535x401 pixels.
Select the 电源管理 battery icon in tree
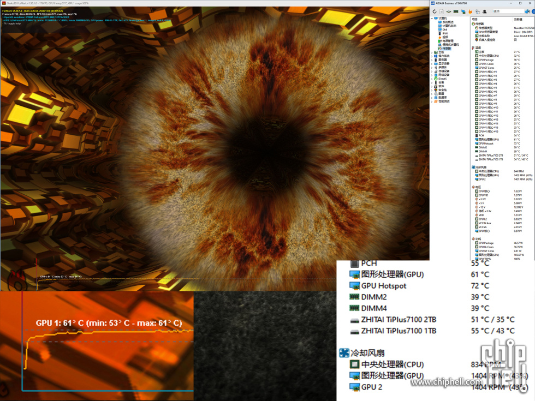tap(440, 41)
